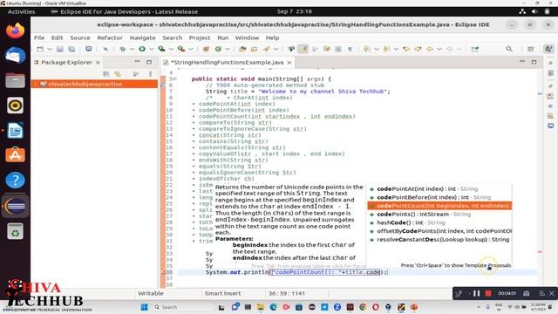
Task: Maximize the editor area
Action: 534,62
